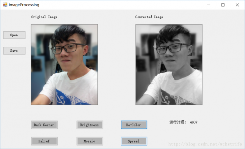Select the grayscale converted photo preview

click(169, 65)
